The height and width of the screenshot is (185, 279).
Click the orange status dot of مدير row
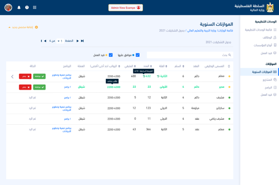click(x=229, y=87)
